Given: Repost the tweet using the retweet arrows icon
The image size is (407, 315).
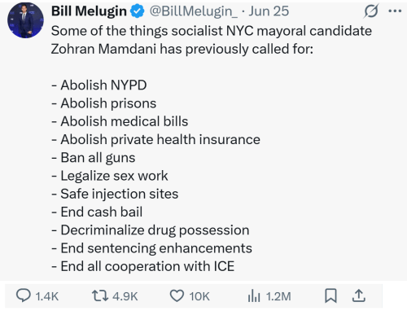Looking at the screenshot, I should [100, 295].
